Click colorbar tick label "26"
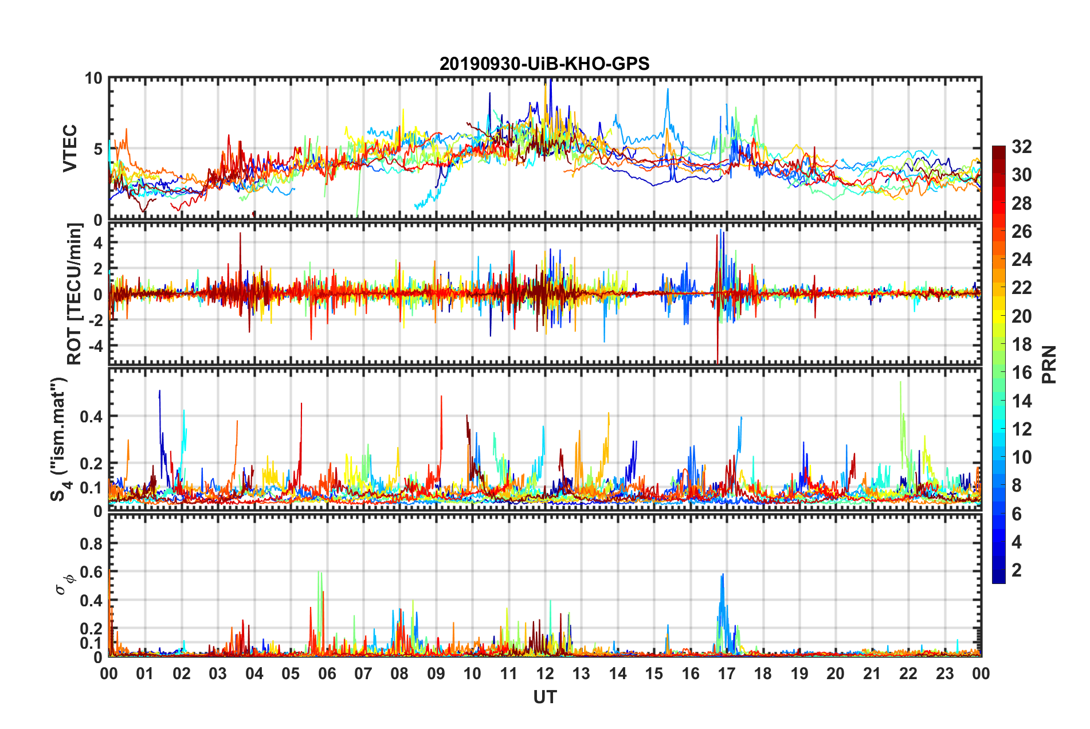The width and height of the screenshot is (1090, 729). click(x=1021, y=232)
